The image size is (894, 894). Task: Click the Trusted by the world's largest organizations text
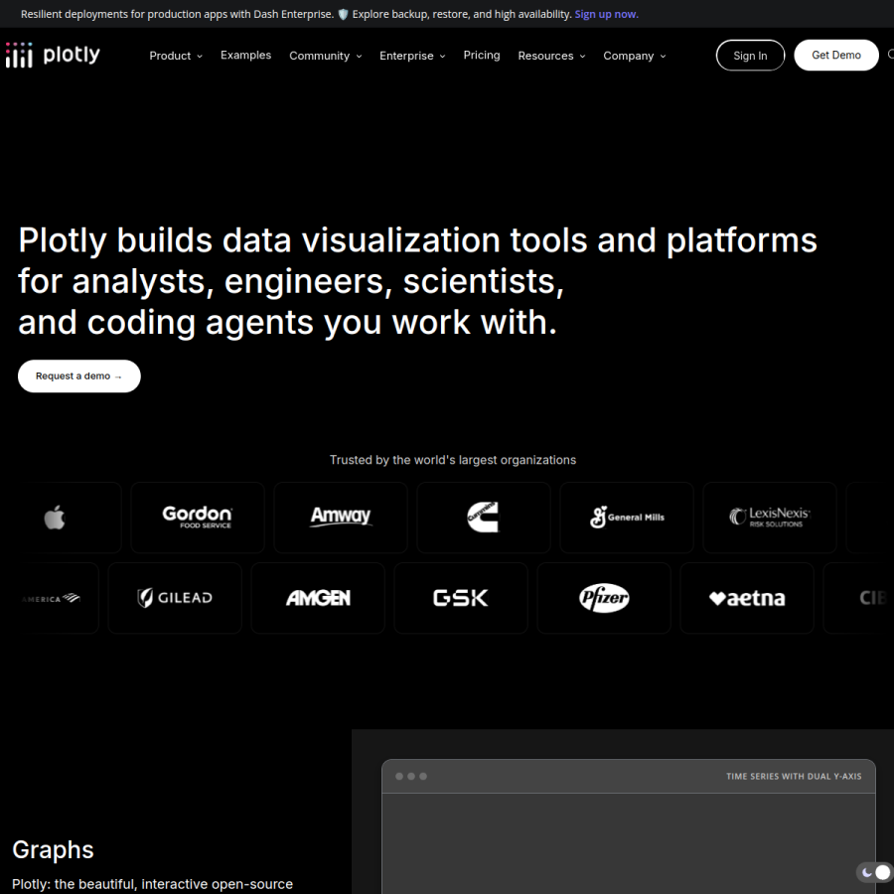(x=453, y=460)
